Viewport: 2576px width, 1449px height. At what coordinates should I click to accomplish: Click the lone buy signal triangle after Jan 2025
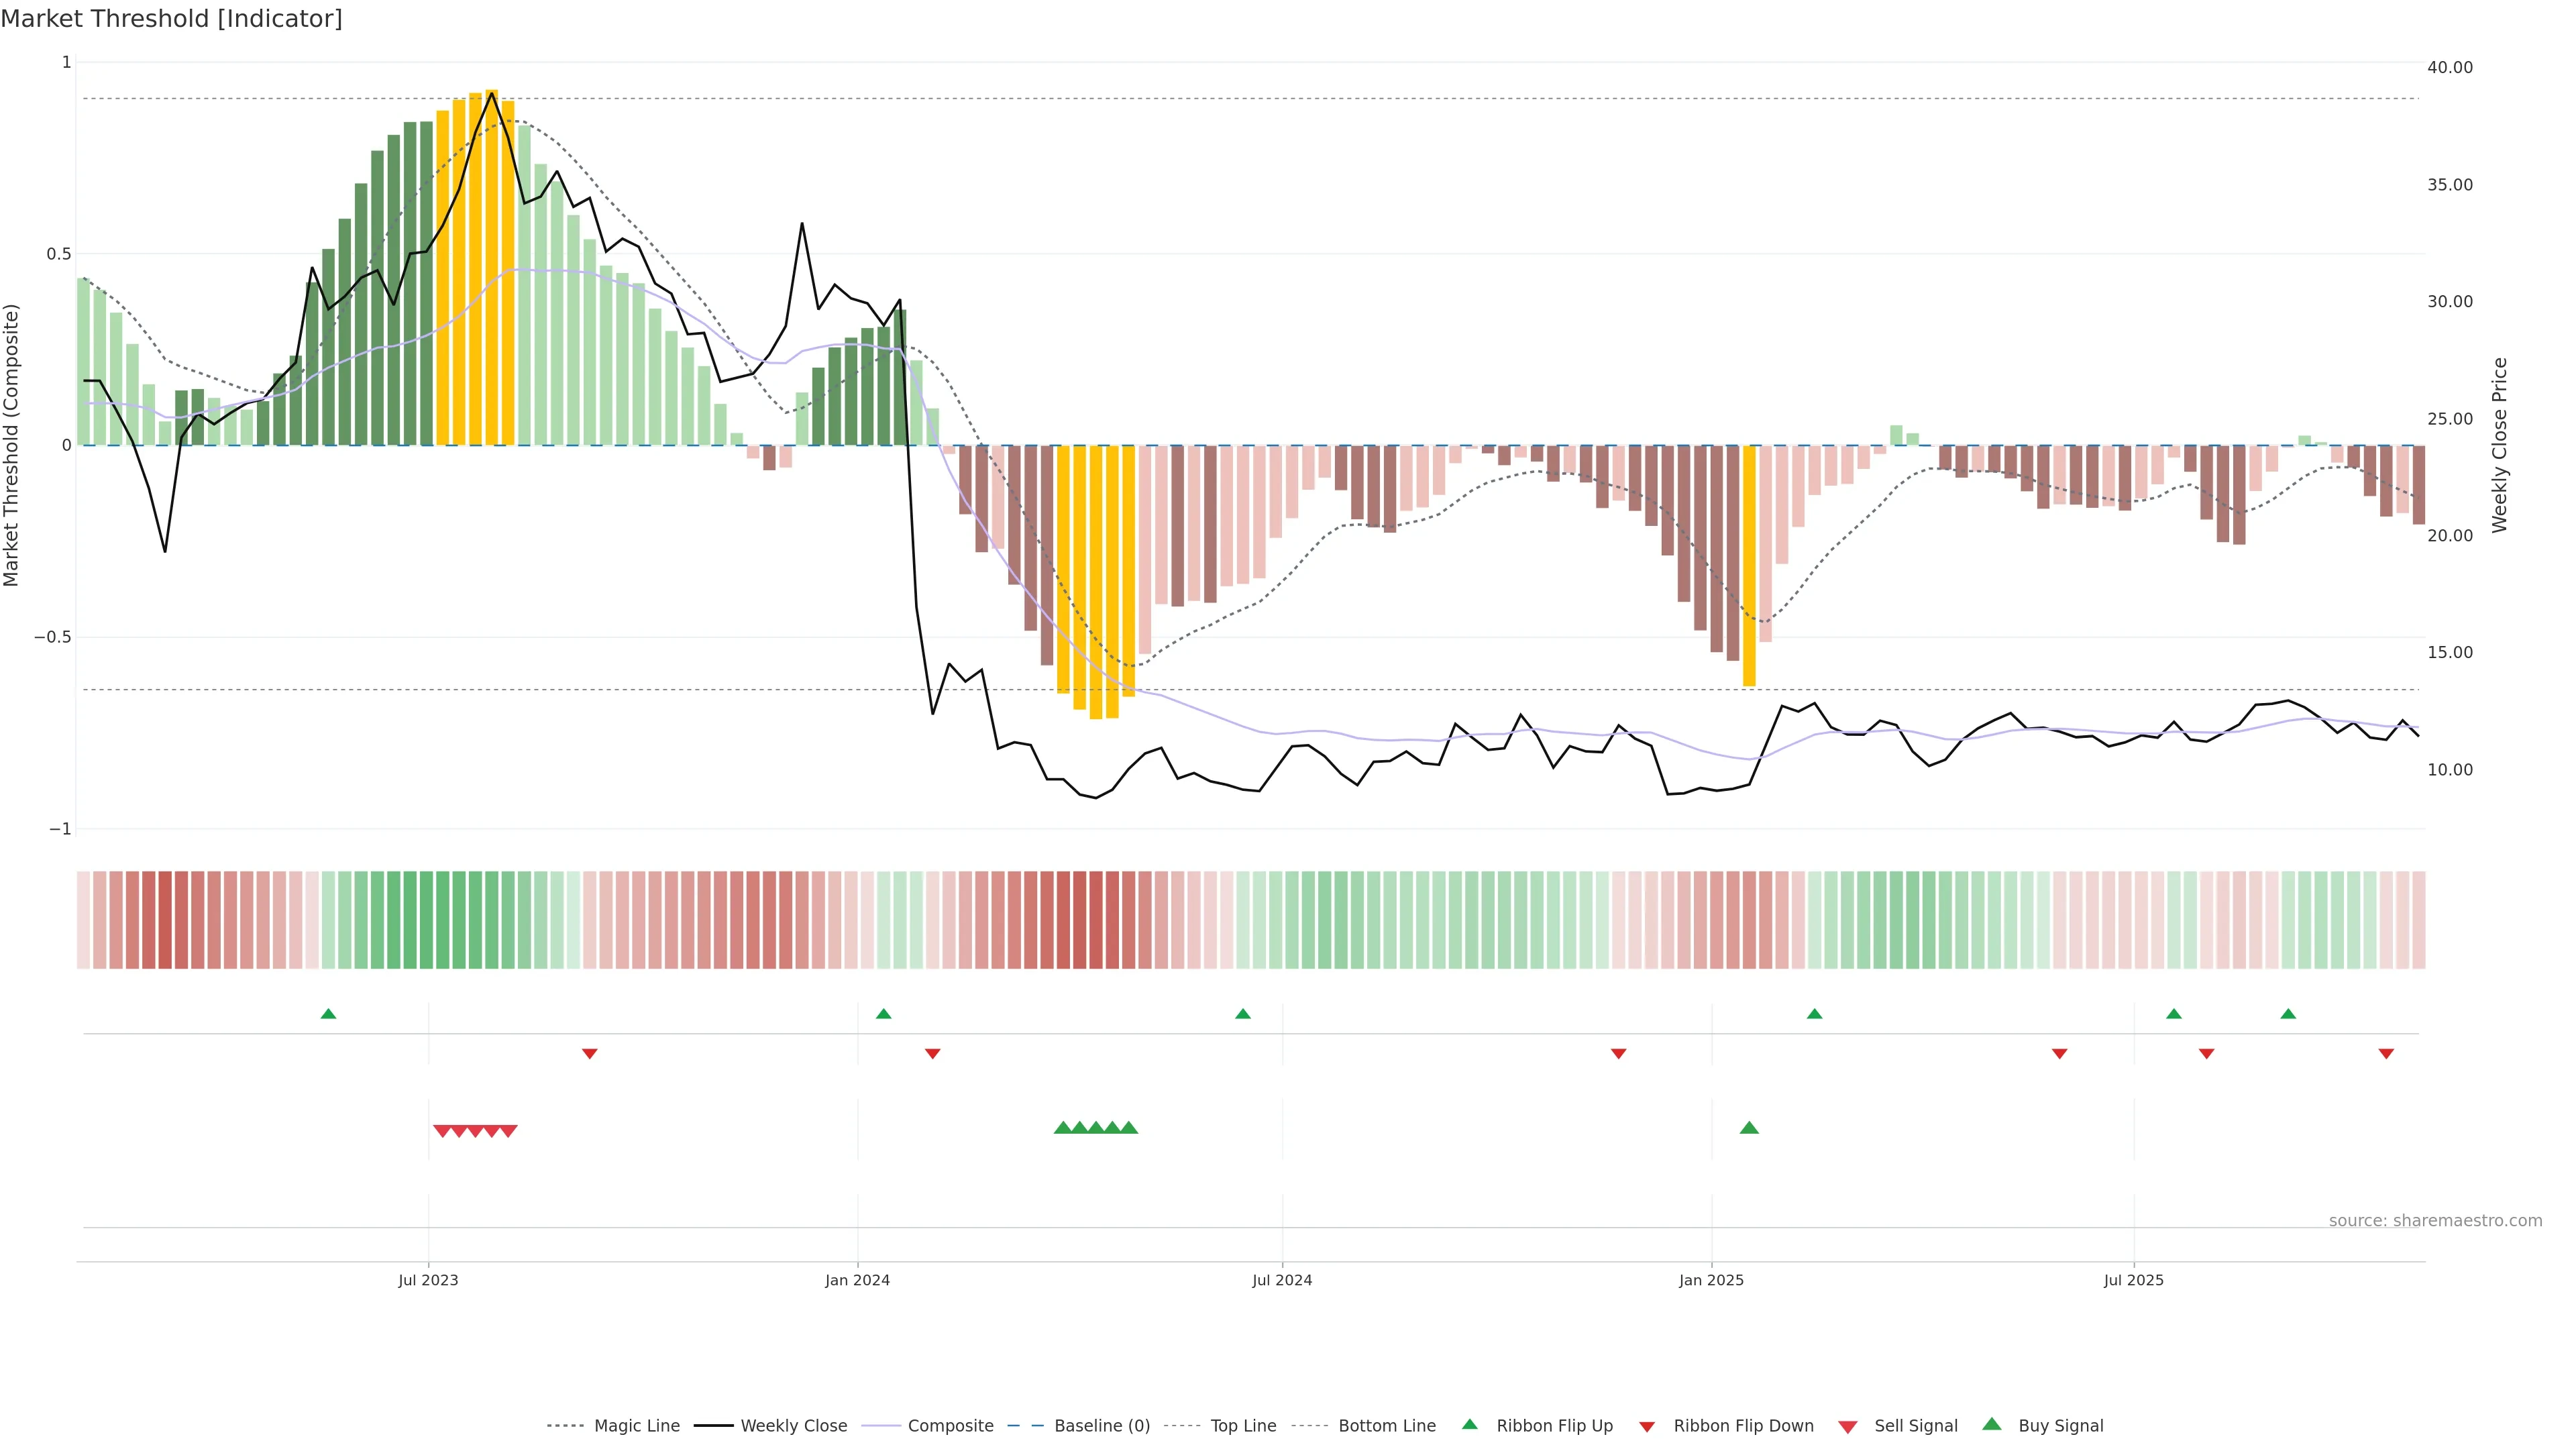point(1749,1128)
